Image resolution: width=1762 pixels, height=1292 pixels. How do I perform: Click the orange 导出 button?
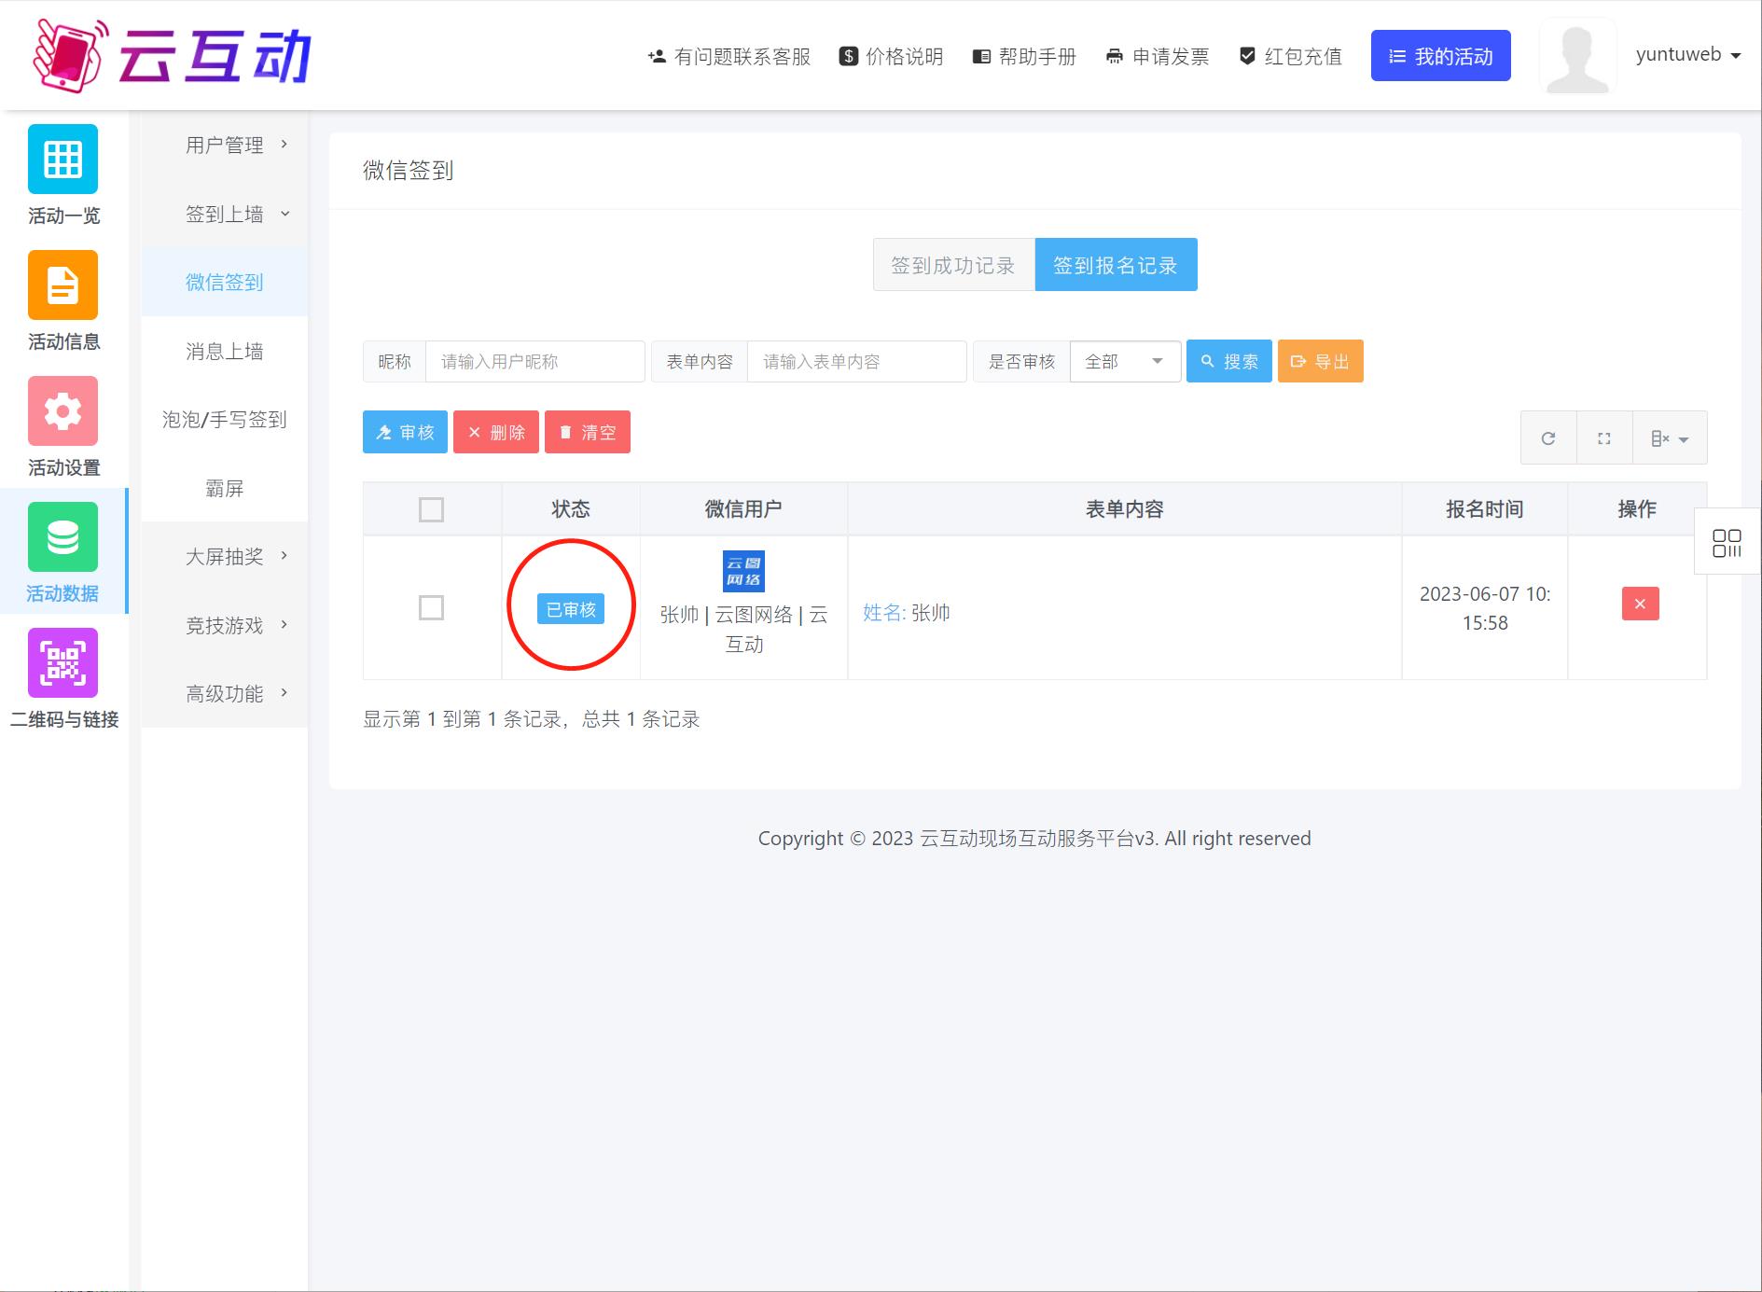1320,362
